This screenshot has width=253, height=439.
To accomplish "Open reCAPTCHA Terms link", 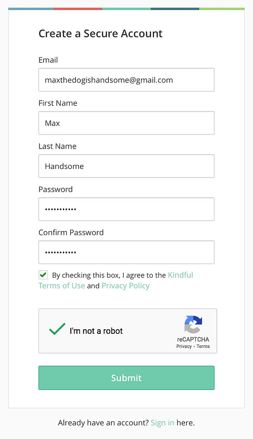I will (203, 346).
